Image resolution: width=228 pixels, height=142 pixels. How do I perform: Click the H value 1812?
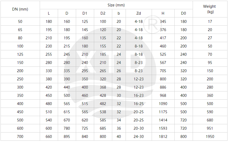click(x=163, y=137)
